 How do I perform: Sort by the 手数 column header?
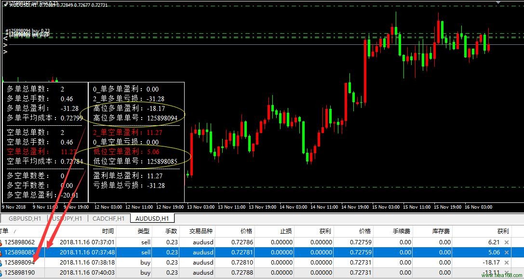[x=172, y=231]
